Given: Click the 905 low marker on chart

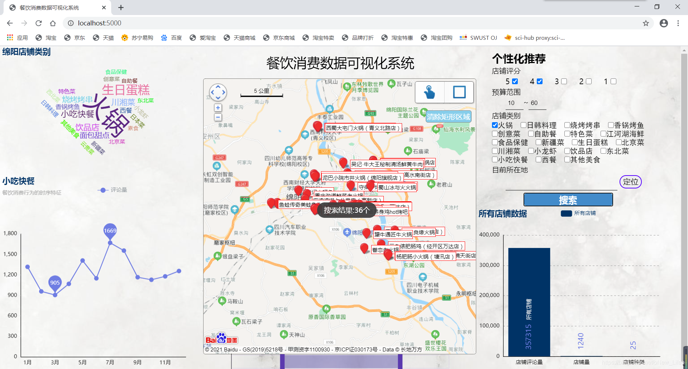Looking at the screenshot, I should pos(55,283).
